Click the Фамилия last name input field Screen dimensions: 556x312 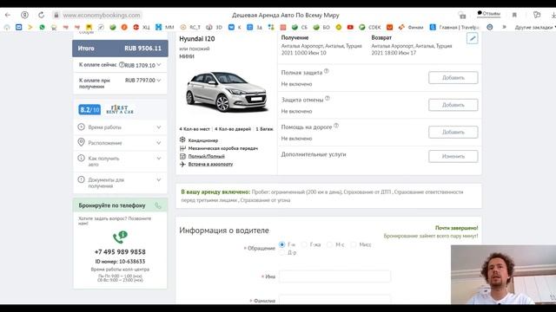pyautogui.click(x=334, y=300)
